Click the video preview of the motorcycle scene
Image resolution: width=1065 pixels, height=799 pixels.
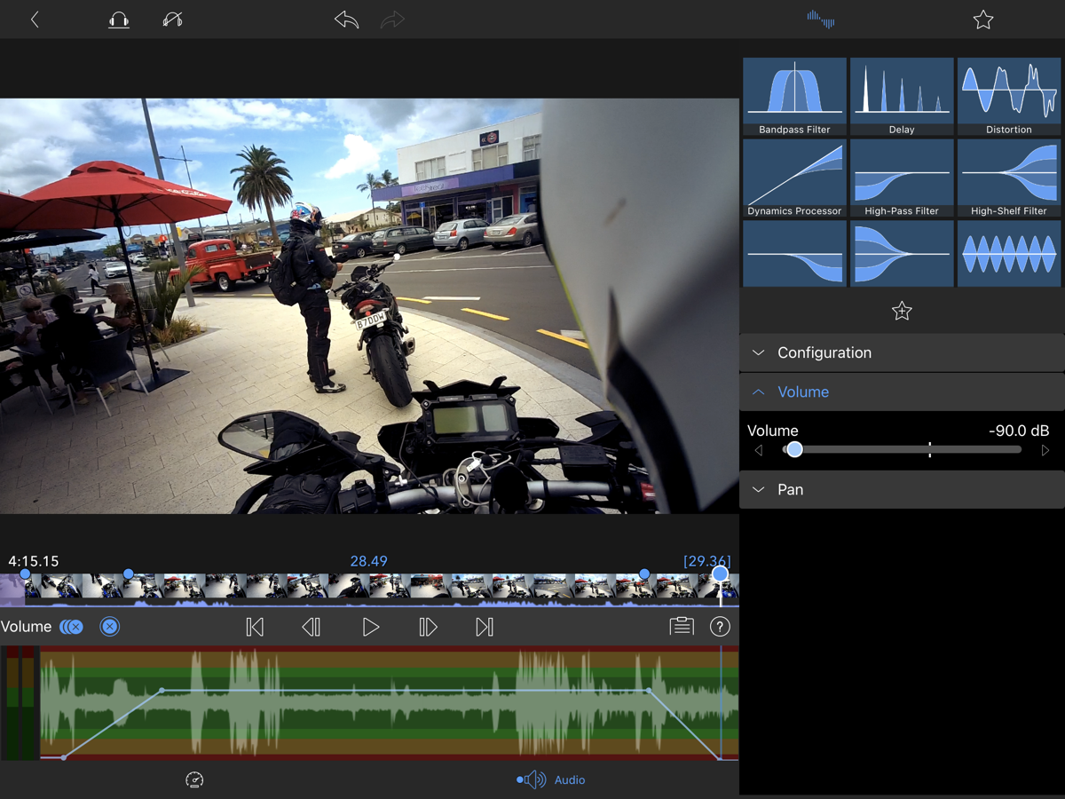[369, 305]
